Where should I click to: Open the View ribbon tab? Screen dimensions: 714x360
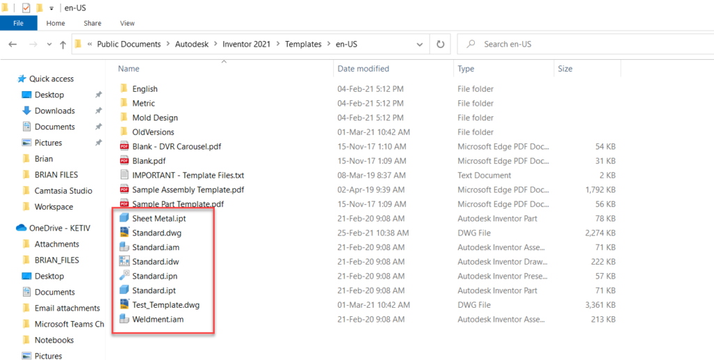[127, 23]
